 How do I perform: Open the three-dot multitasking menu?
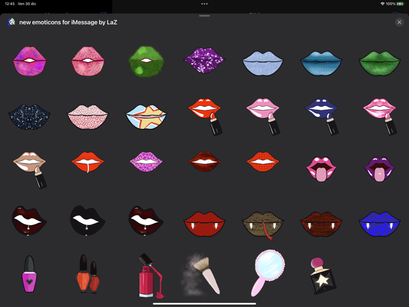click(204, 4)
